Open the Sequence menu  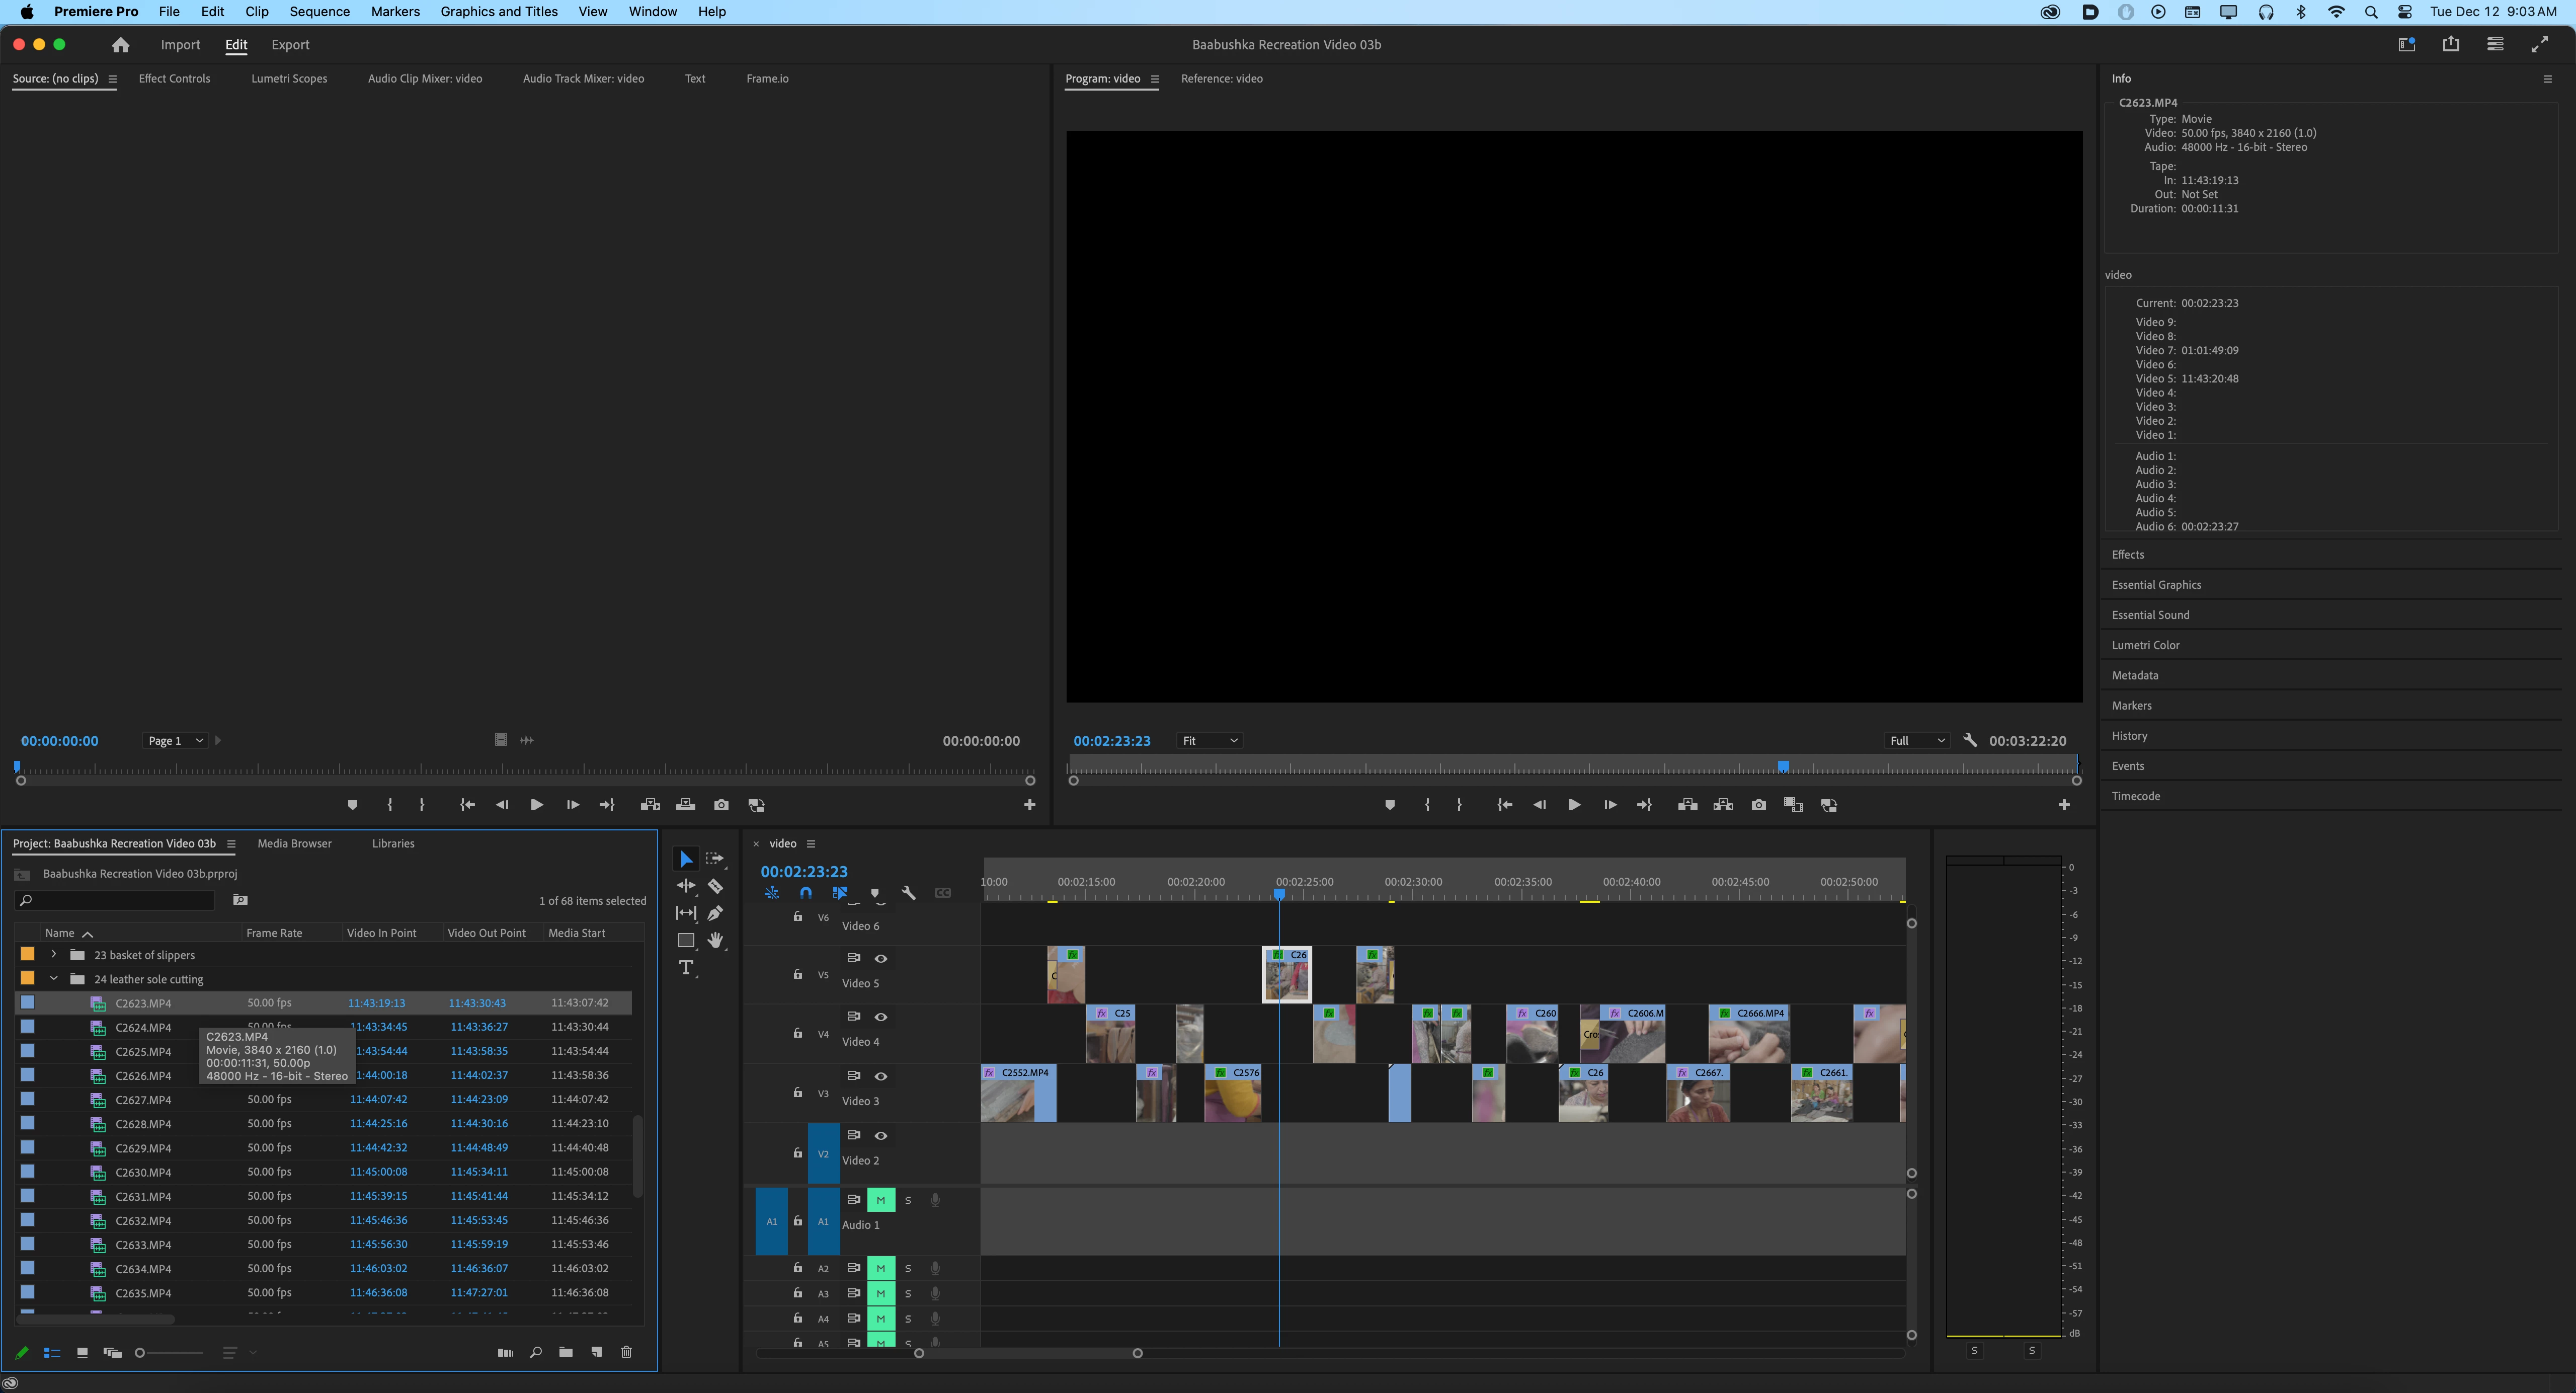pos(319,12)
